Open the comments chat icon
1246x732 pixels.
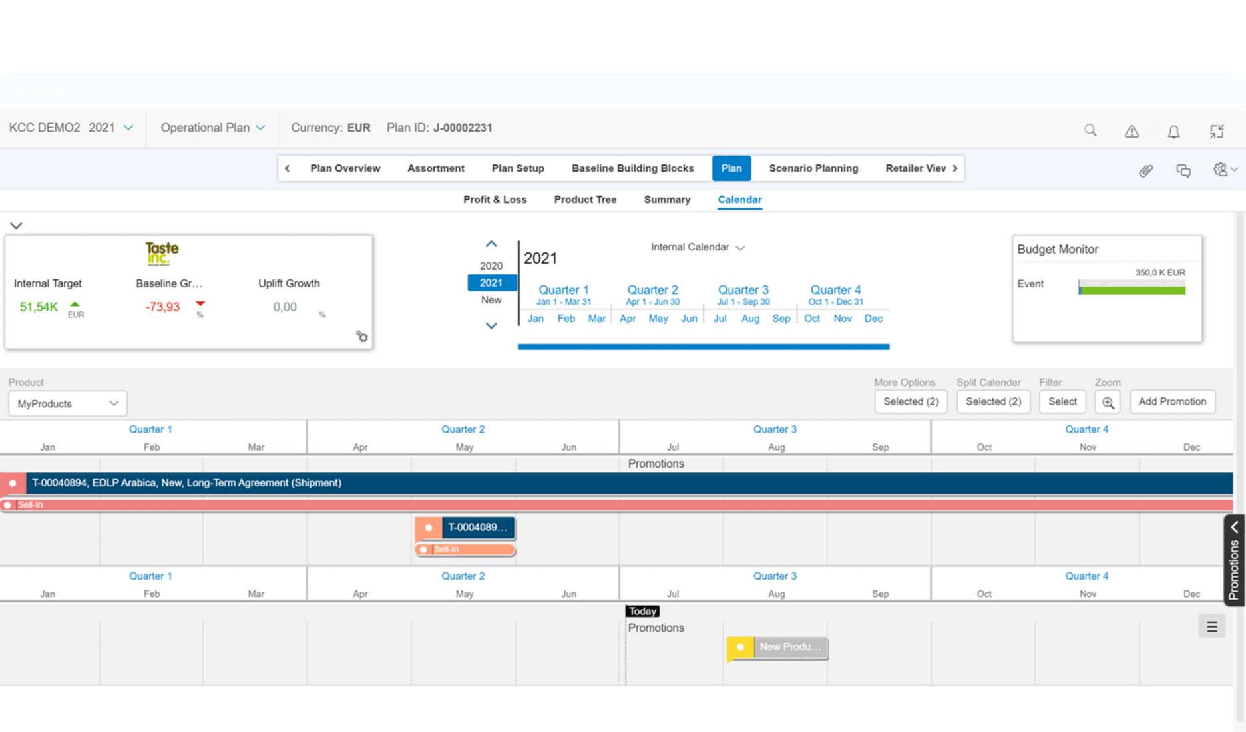(1183, 171)
